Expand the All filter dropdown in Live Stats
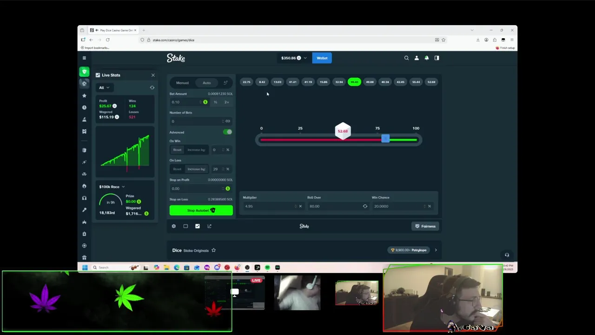 coord(104,87)
